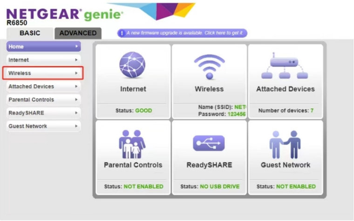The height and width of the screenshot is (221, 354).
Task: Click the firmware upgrade exclamation icon
Action: [x=122, y=33]
